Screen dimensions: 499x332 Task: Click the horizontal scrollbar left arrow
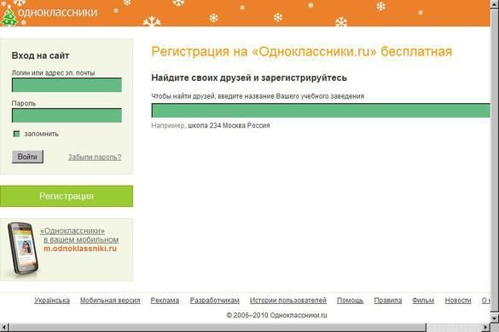(x=3, y=327)
